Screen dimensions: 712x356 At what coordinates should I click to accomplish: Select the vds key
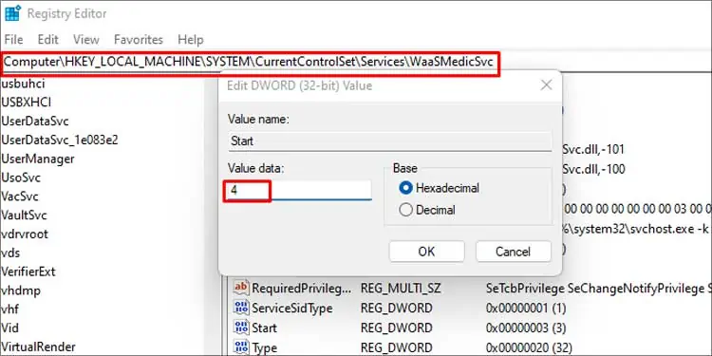coord(10,253)
